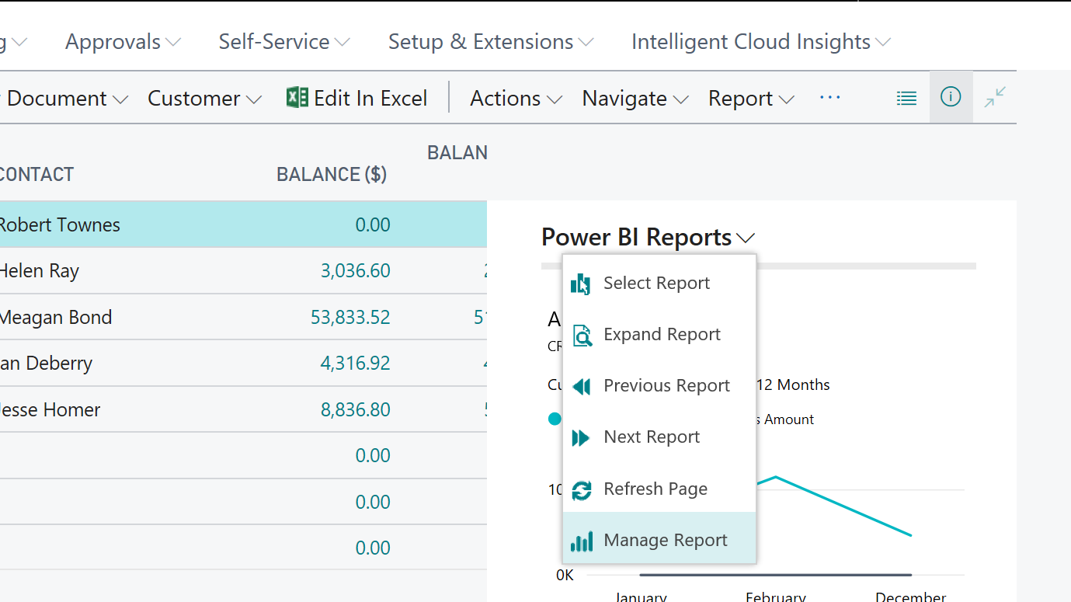Viewport: 1071px width, 602px height.
Task: Click the BALANCE ($) column header
Action: (332, 174)
